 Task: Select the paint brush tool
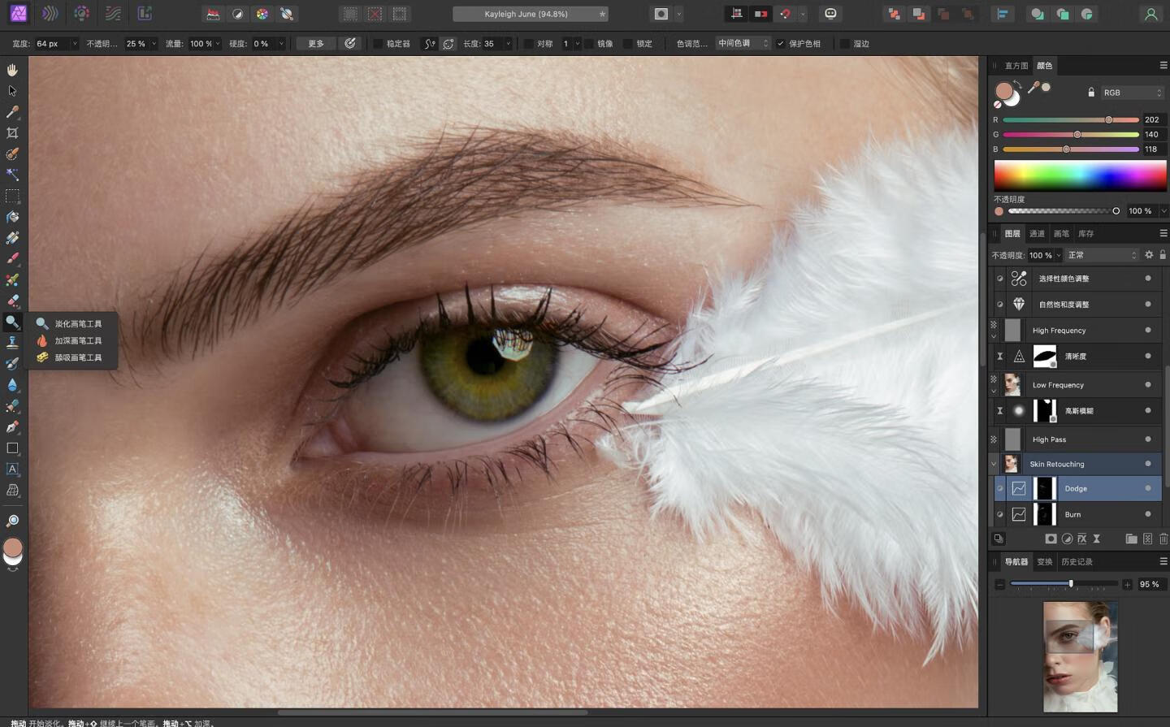tap(12, 259)
